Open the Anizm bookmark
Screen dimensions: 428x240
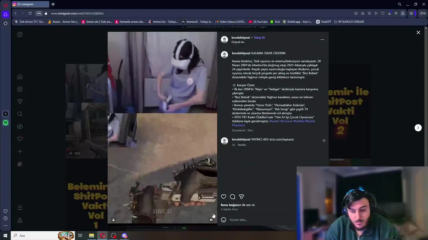coord(63,22)
